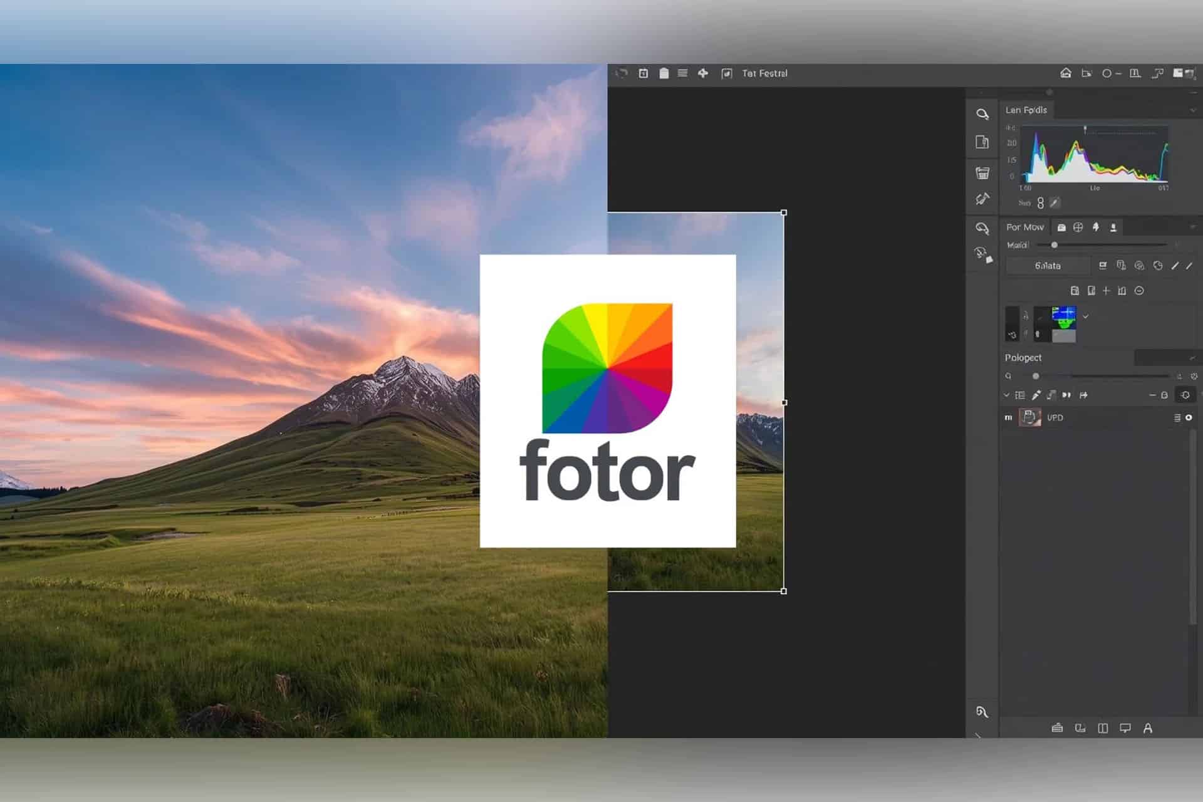Click the spiral icon near bottom of side strip

pos(982,712)
